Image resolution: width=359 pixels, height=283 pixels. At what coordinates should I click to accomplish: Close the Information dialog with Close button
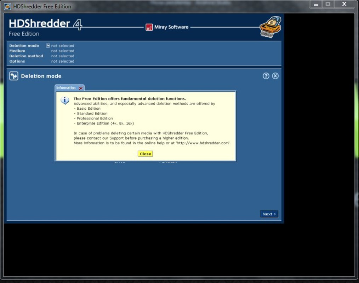(x=146, y=154)
